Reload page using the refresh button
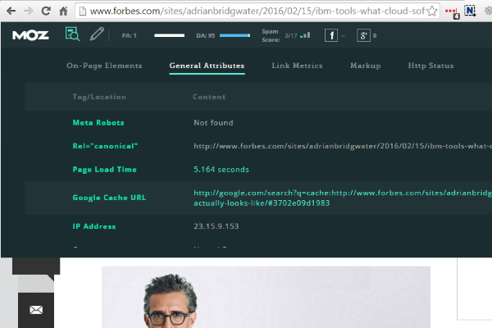Screen dimensions: 492x328 (x=46, y=11)
